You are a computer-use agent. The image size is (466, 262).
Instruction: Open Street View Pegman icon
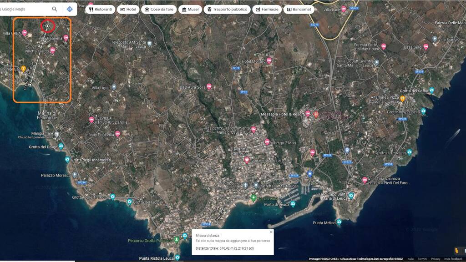456,251
